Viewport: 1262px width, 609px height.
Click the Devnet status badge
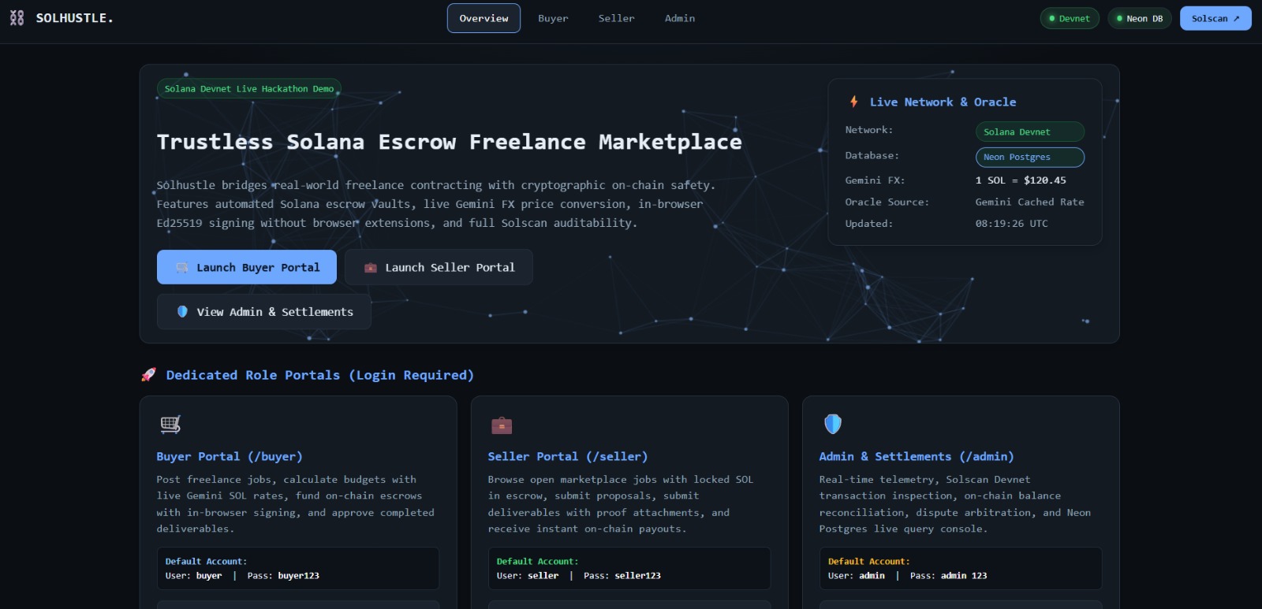click(1070, 18)
